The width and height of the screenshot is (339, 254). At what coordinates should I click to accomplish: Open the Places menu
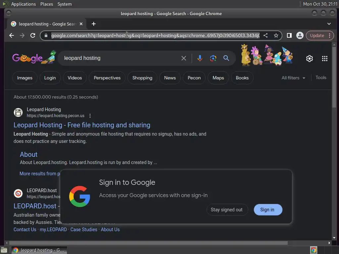point(46,4)
